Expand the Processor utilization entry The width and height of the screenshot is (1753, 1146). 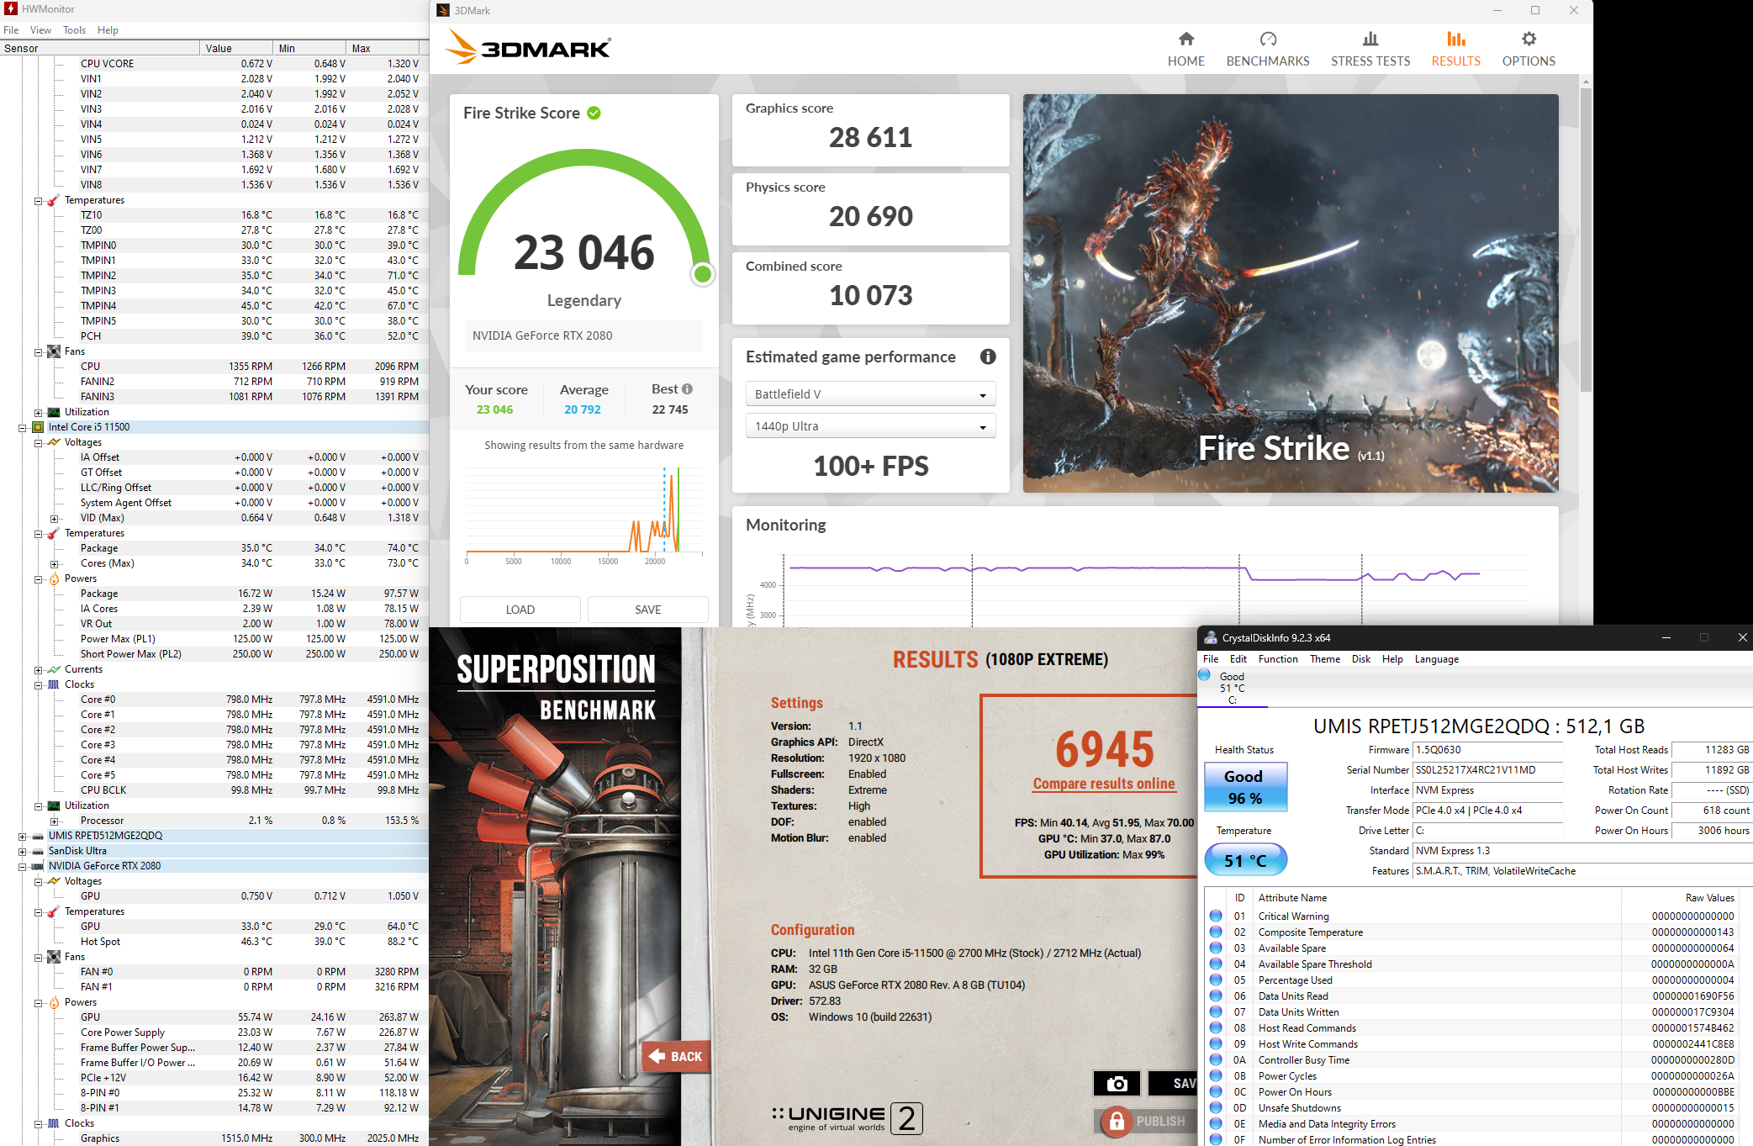55,821
